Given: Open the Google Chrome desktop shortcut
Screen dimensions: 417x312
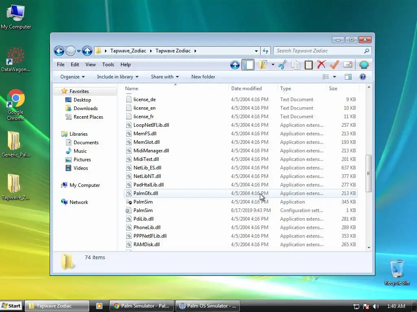Looking at the screenshot, I should pyautogui.click(x=16, y=105).
